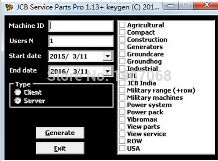Enable the View service checkbox

pos(122,134)
